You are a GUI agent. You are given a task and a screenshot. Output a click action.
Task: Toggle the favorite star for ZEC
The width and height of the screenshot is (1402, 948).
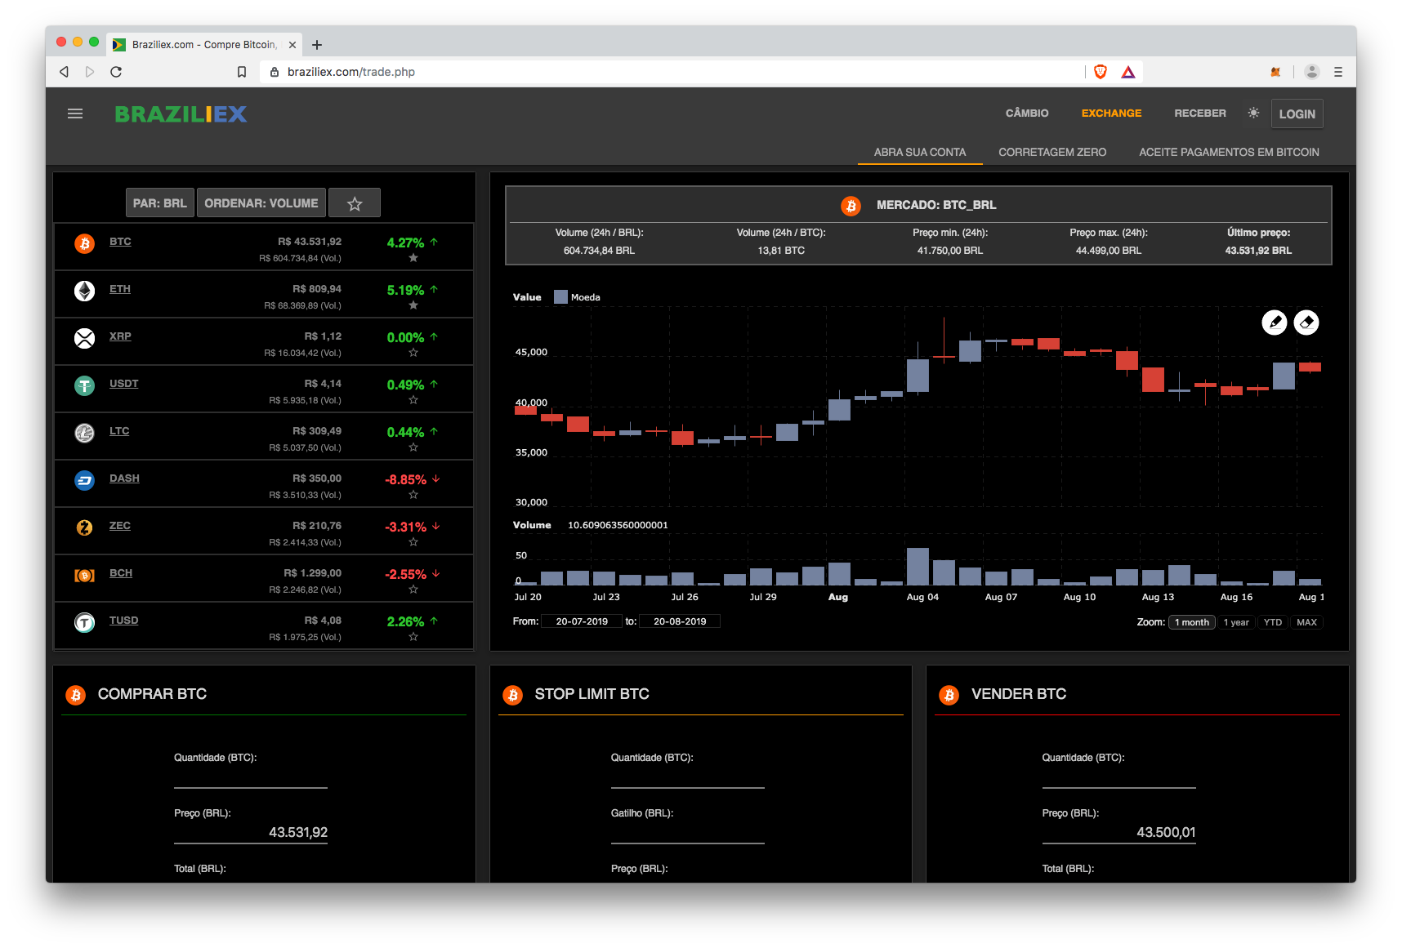tap(413, 542)
